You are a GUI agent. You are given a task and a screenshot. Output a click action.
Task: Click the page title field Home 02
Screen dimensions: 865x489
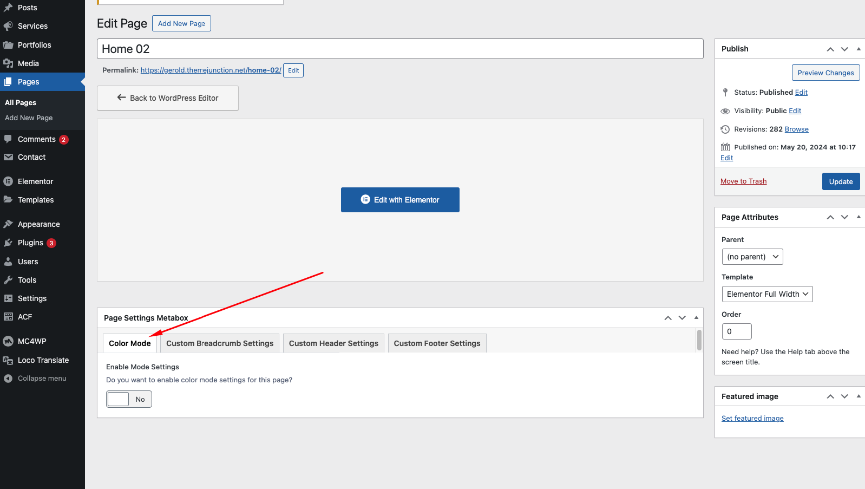pos(400,49)
